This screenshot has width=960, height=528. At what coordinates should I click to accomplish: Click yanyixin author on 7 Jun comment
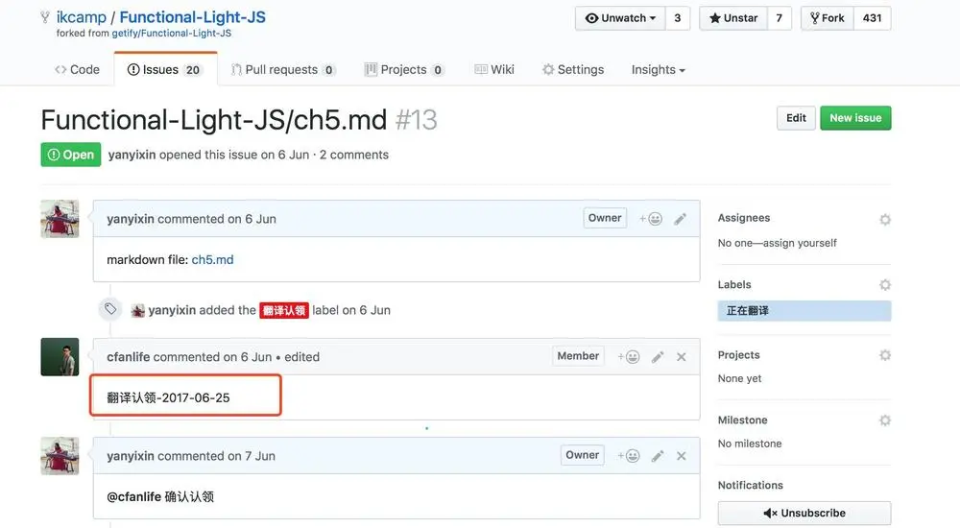point(131,456)
